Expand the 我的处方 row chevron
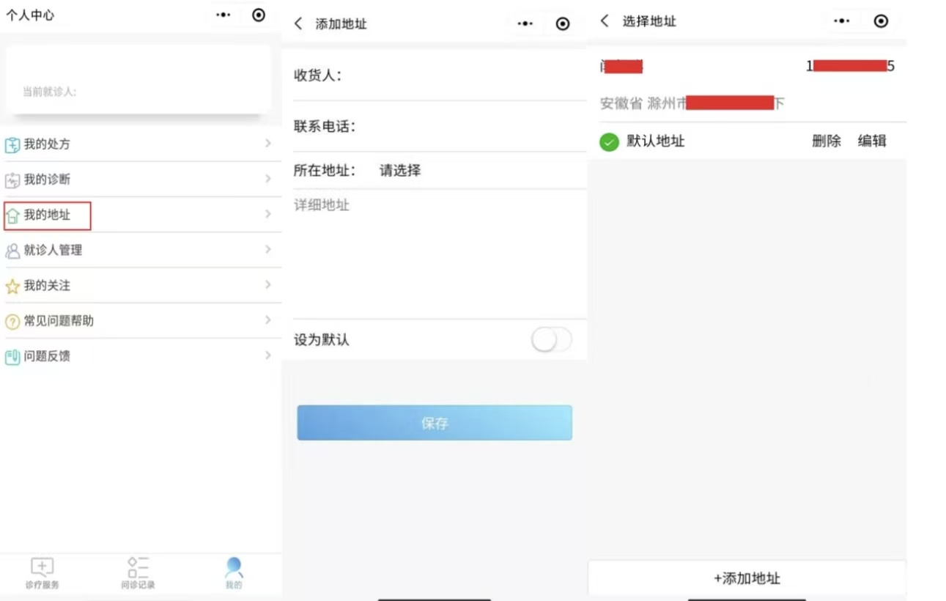The image size is (946, 601). tap(268, 144)
